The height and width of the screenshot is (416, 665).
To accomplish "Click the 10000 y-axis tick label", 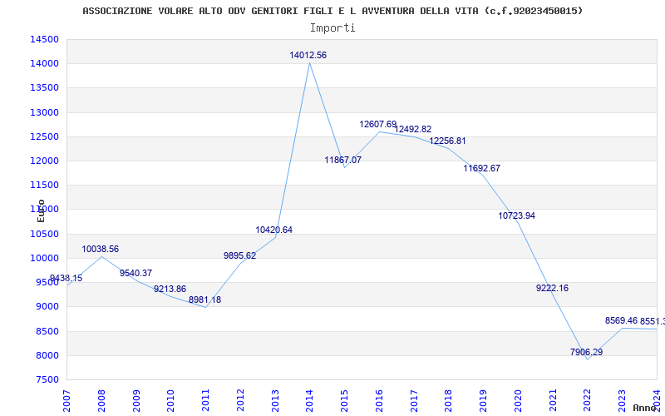I will [44, 258].
